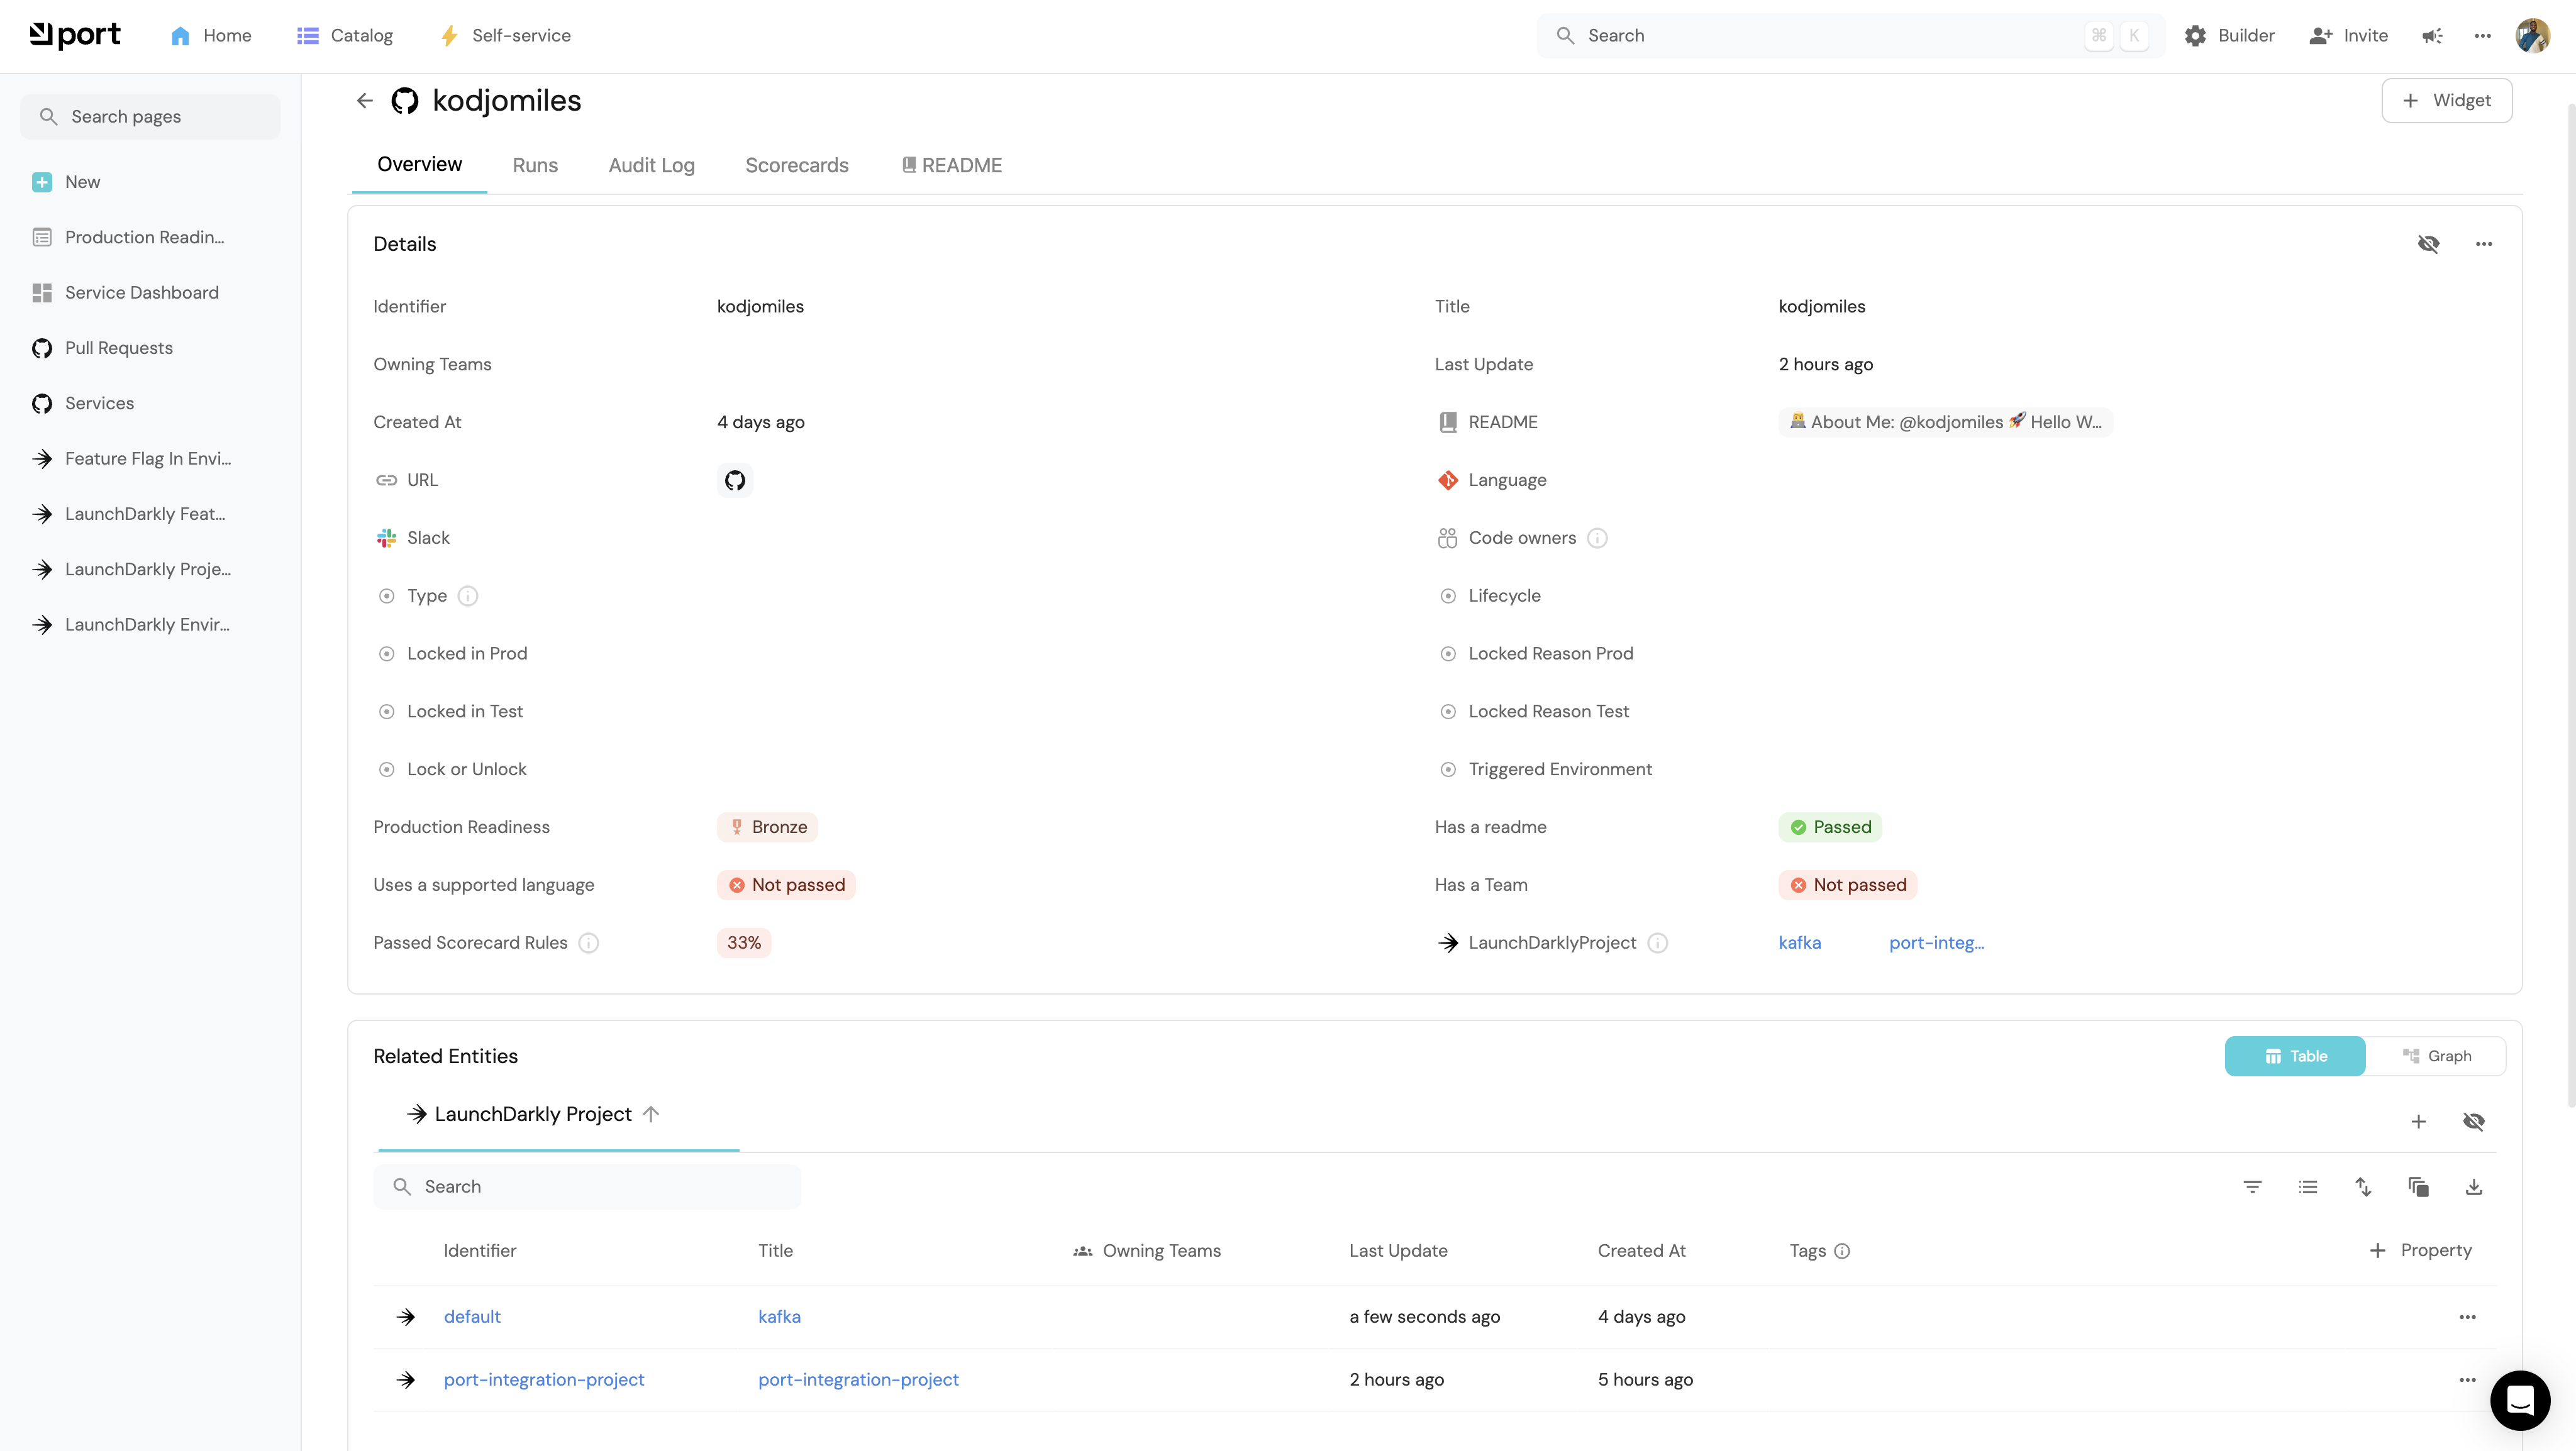Open kafka LaunchDarklyProject link in Details
This screenshot has height=1451, width=2576.
click(x=1799, y=944)
